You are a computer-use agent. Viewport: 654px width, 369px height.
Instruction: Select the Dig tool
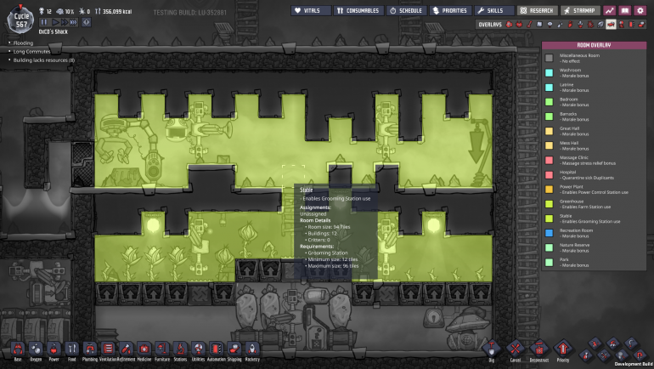[491, 349]
